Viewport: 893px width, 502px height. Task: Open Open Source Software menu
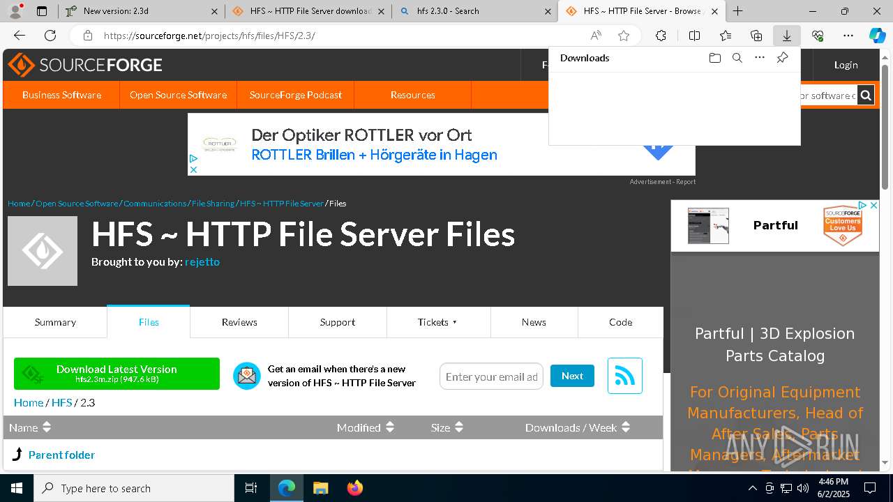coord(178,95)
